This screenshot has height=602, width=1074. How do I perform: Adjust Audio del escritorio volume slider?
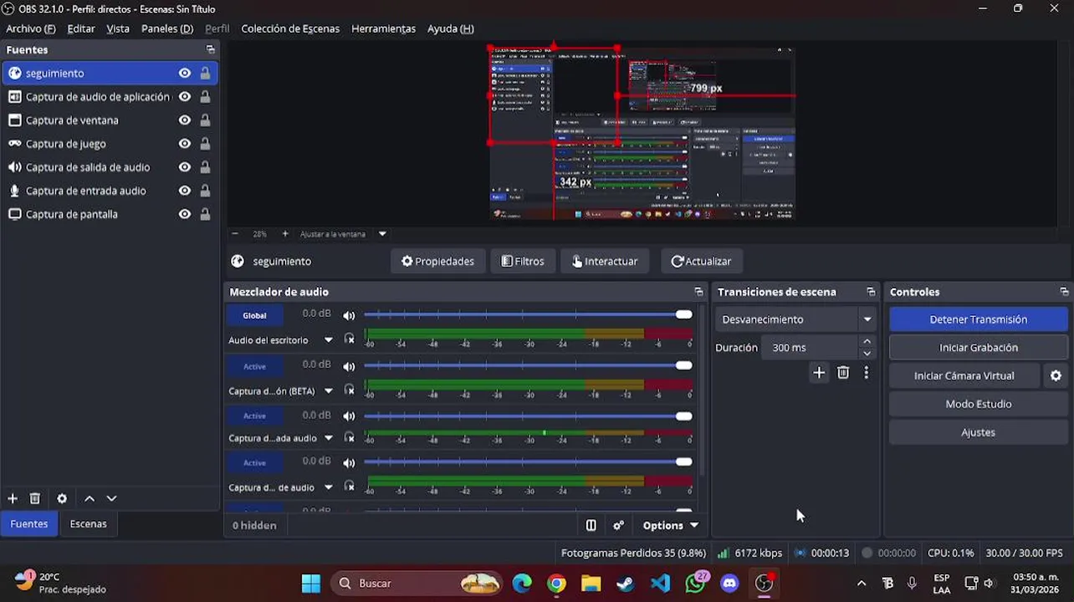(x=528, y=314)
